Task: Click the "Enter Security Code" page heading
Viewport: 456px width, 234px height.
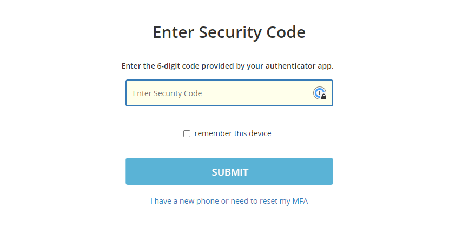Action: tap(229, 32)
